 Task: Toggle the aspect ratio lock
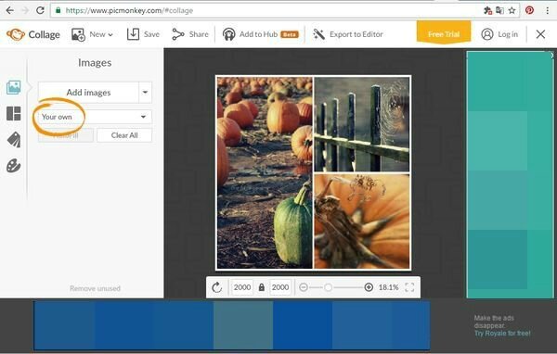coord(262,287)
